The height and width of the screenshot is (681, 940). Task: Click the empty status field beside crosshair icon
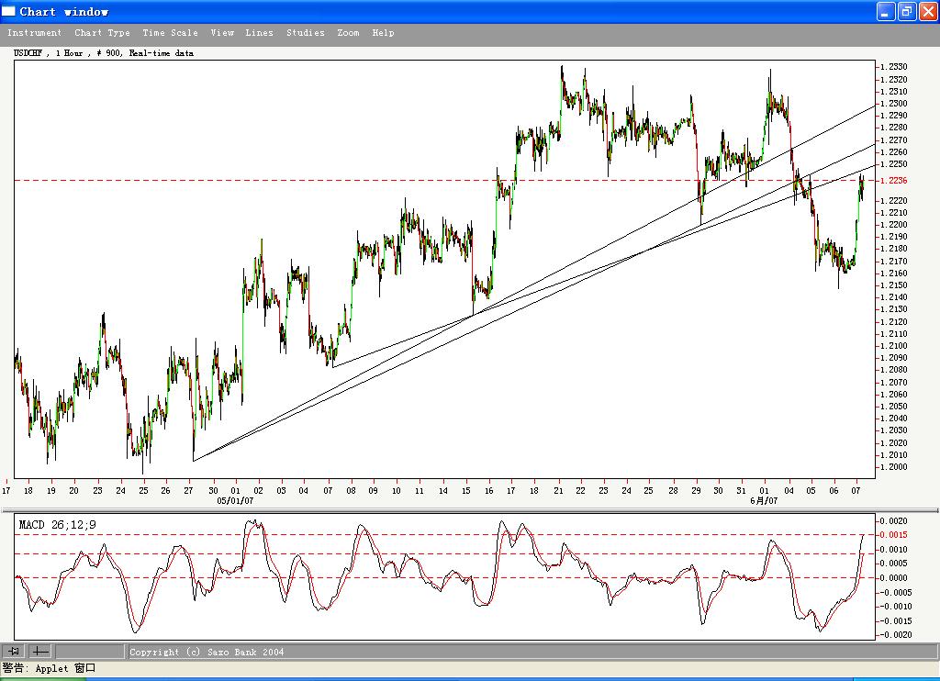pyautogui.click(x=89, y=651)
